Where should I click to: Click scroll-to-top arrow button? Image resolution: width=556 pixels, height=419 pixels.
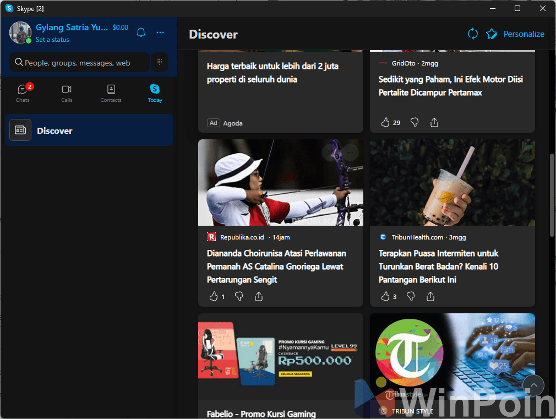pyautogui.click(x=533, y=385)
